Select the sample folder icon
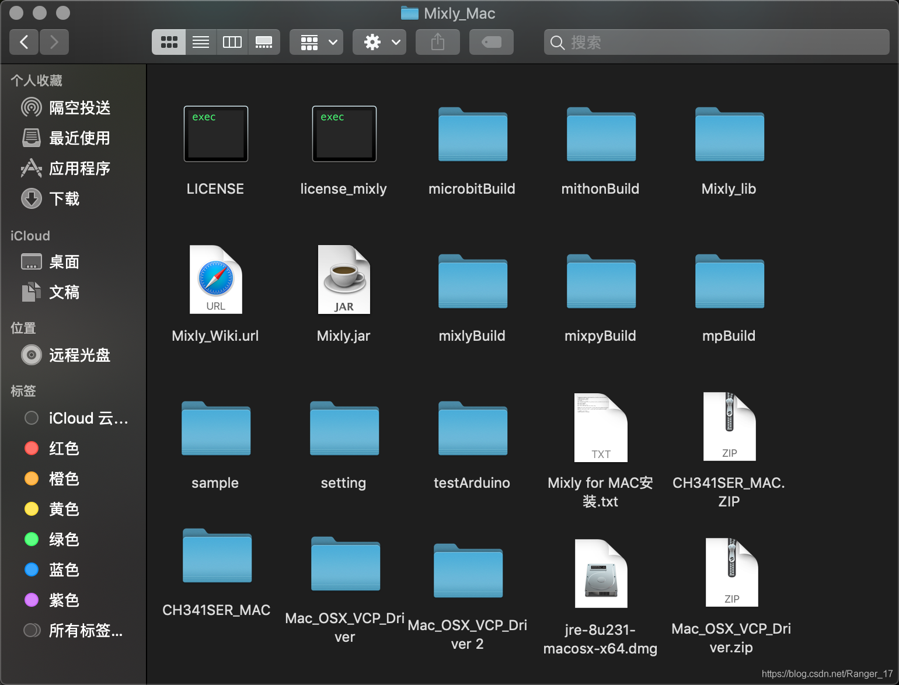This screenshot has width=899, height=685. point(216,428)
